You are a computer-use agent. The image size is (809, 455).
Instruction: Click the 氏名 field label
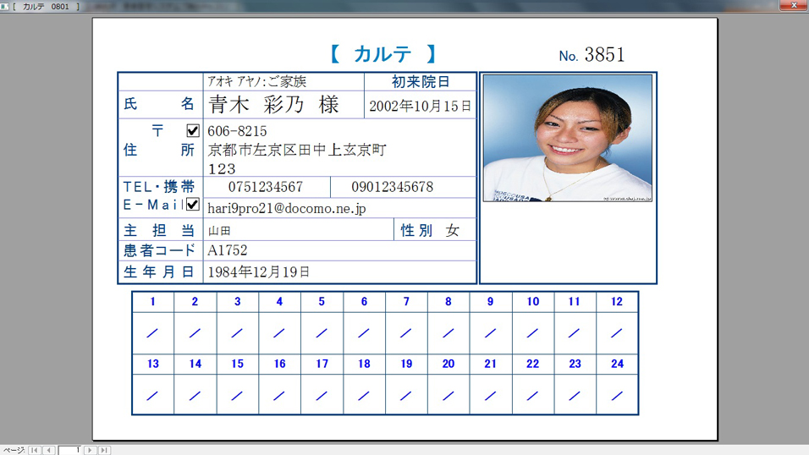pyautogui.click(x=159, y=104)
